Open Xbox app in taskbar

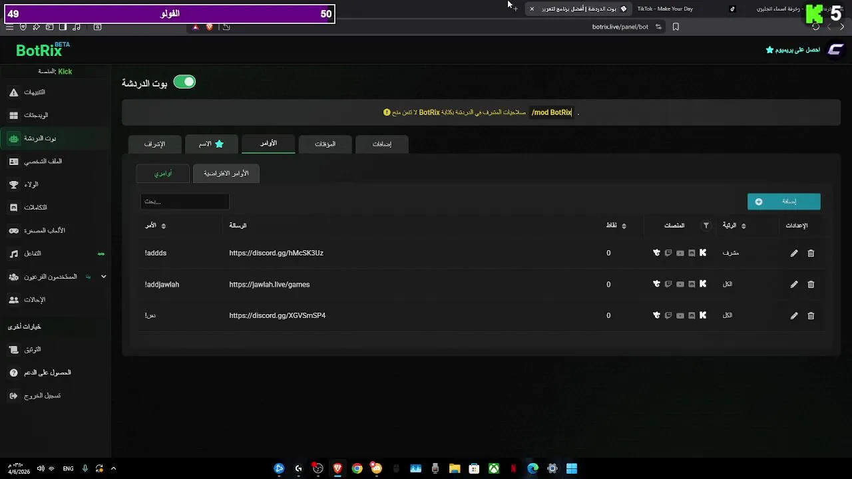(494, 468)
